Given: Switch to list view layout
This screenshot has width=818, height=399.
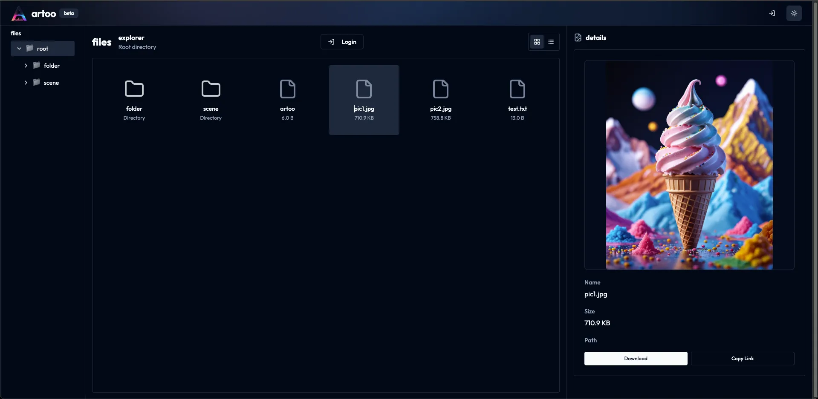Looking at the screenshot, I should (550, 42).
